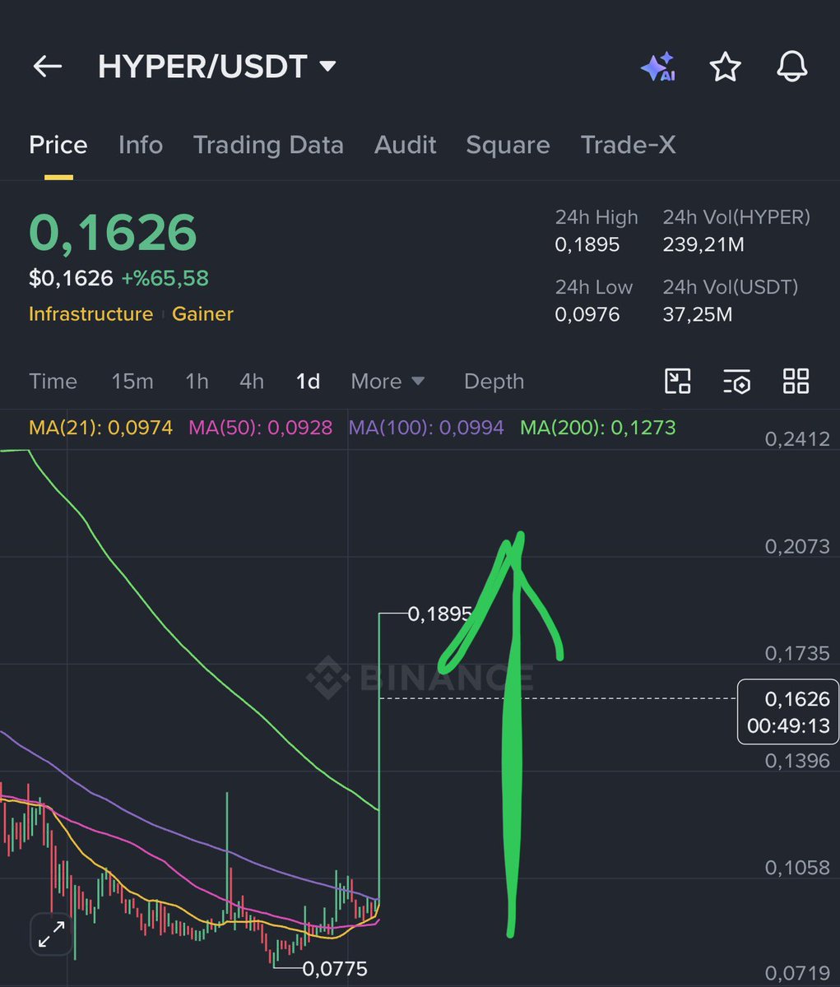Click the 24h Vol(USDT) value 37,25M
Screen dimensions: 840x987
pos(698,314)
